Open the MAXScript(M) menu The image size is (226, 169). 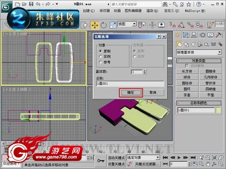pos(195,11)
